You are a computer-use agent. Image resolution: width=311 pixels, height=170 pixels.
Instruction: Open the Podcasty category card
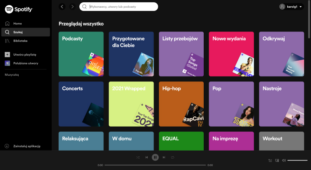(x=81, y=54)
